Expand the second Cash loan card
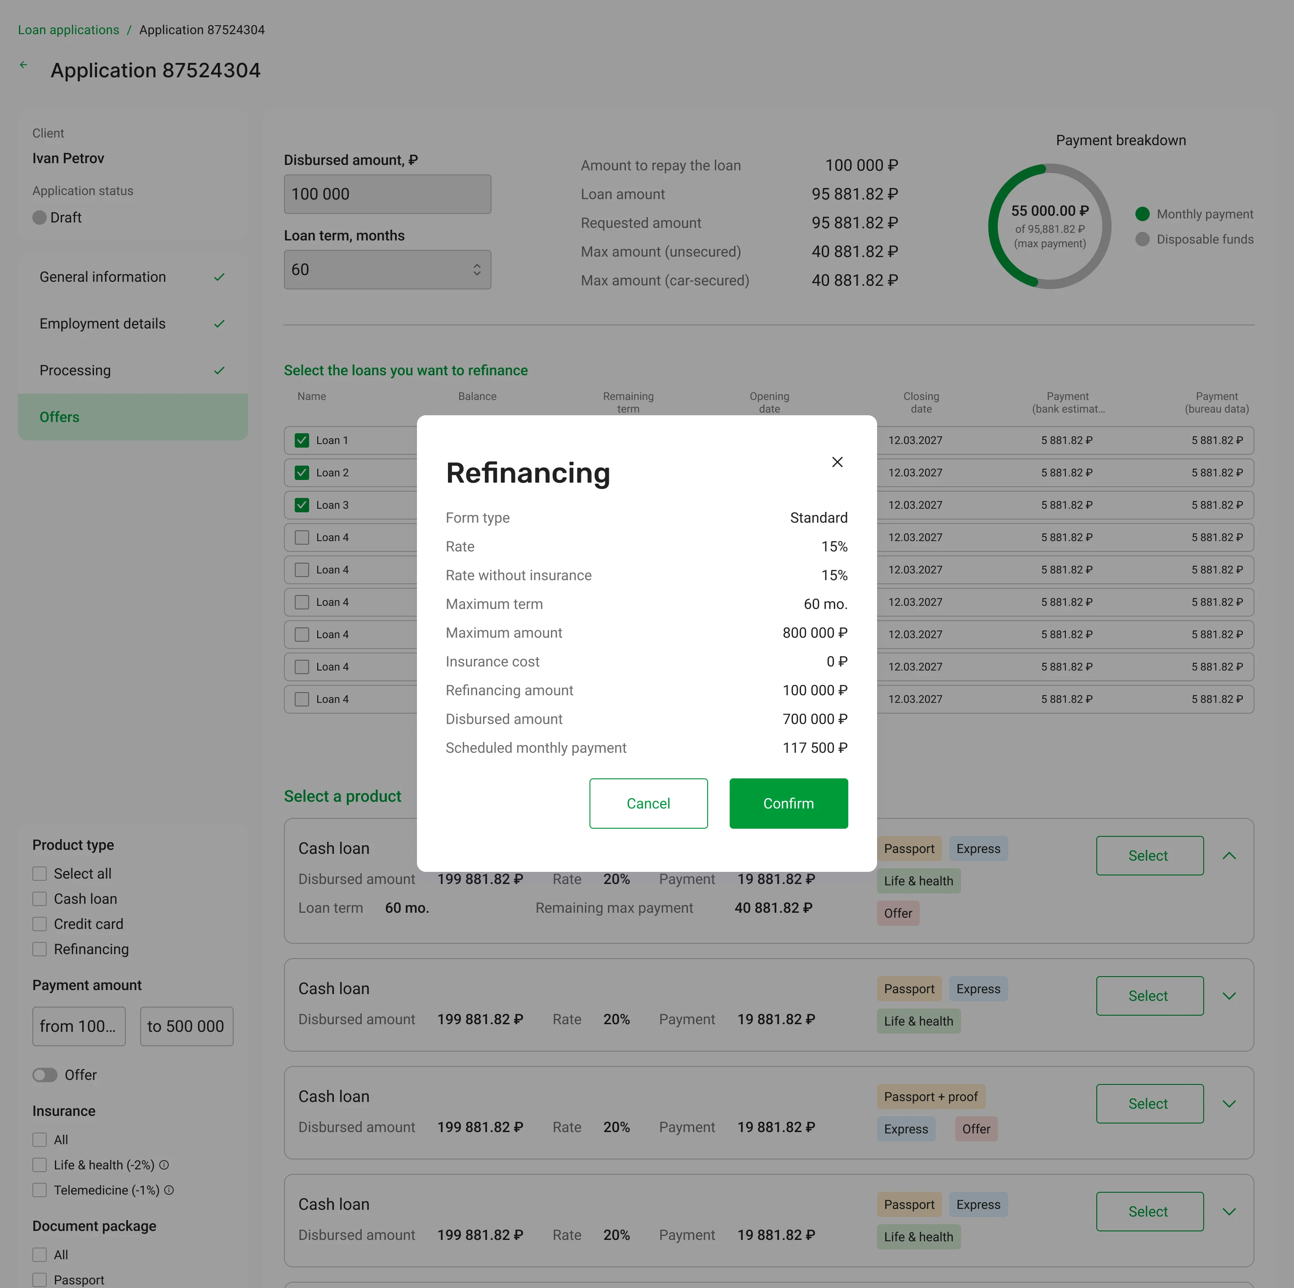This screenshot has width=1294, height=1288. tap(1229, 996)
